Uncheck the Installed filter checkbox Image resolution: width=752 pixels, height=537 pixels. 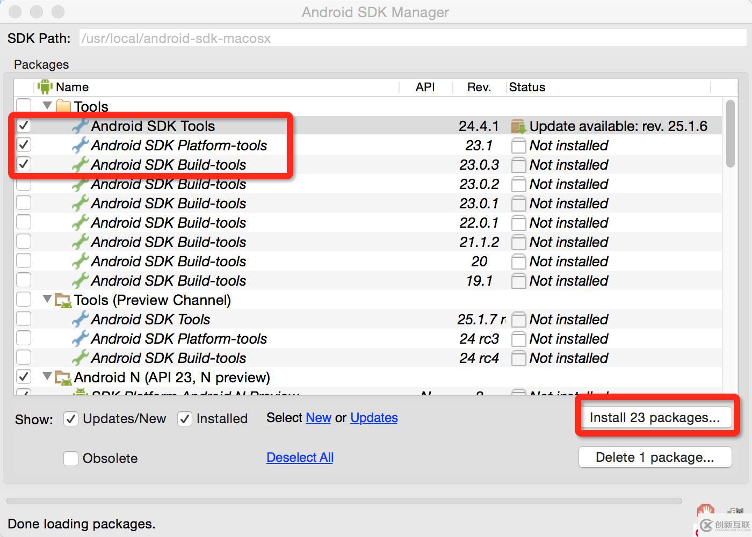[185, 419]
